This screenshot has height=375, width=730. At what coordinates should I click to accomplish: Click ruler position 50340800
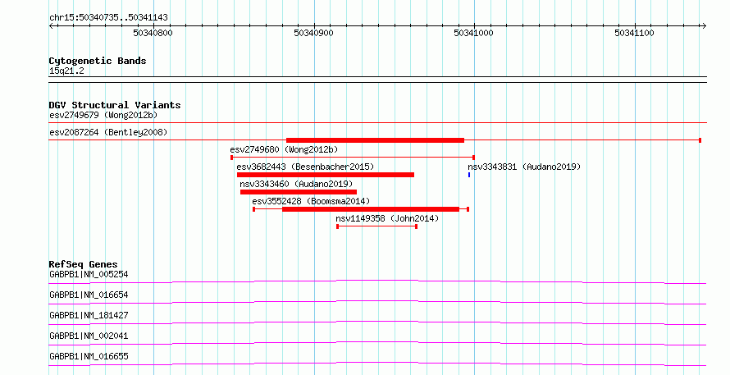click(153, 33)
